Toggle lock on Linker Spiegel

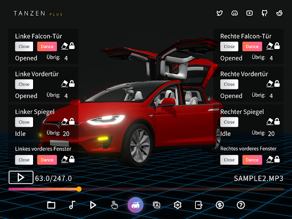tap(72, 121)
